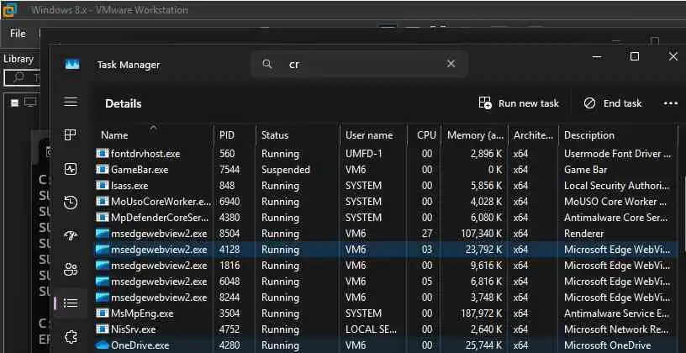
Task: Open the File menu in VMware Workstation
Action: pyautogui.click(x=18, y=34)
